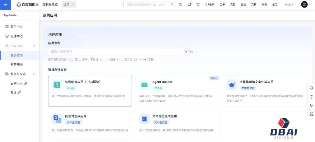Choose the 多风格营销文案生成应用 card
This screenshot has height=142, width=315.
pyautogui.click(x=265, y=91)
